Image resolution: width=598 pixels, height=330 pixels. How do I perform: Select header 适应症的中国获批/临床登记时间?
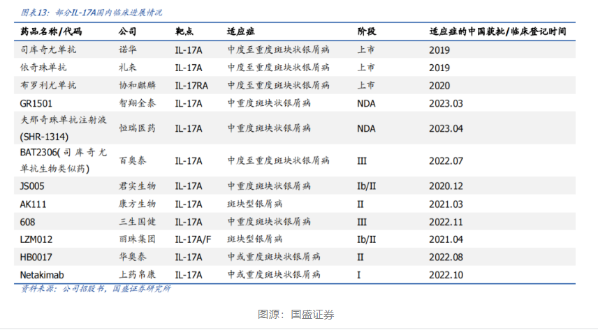coord(497,31)
